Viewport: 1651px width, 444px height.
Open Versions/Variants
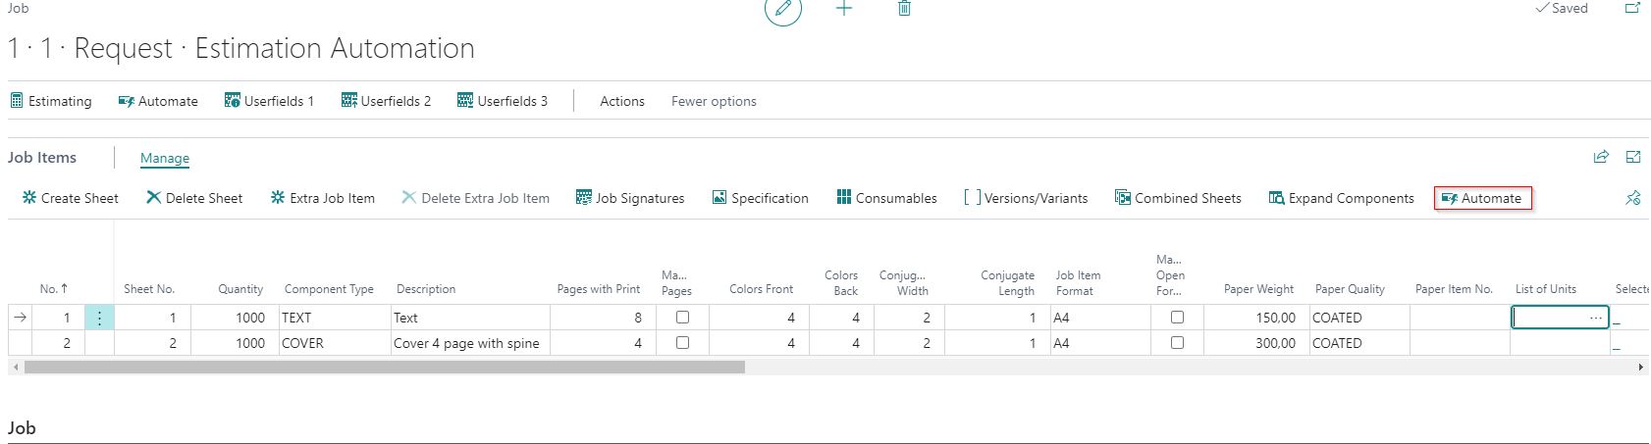pos(1026,198)
